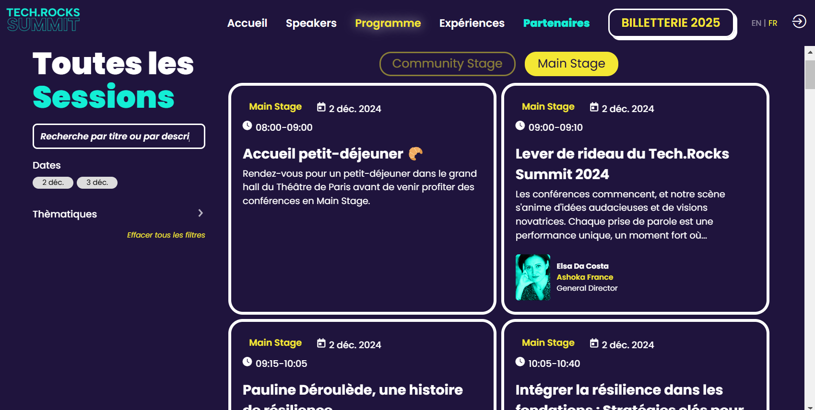Open the Programme menu item

388,23
